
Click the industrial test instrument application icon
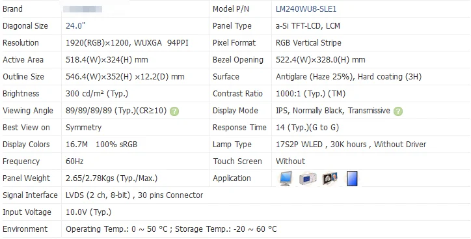tap(308, 179)
